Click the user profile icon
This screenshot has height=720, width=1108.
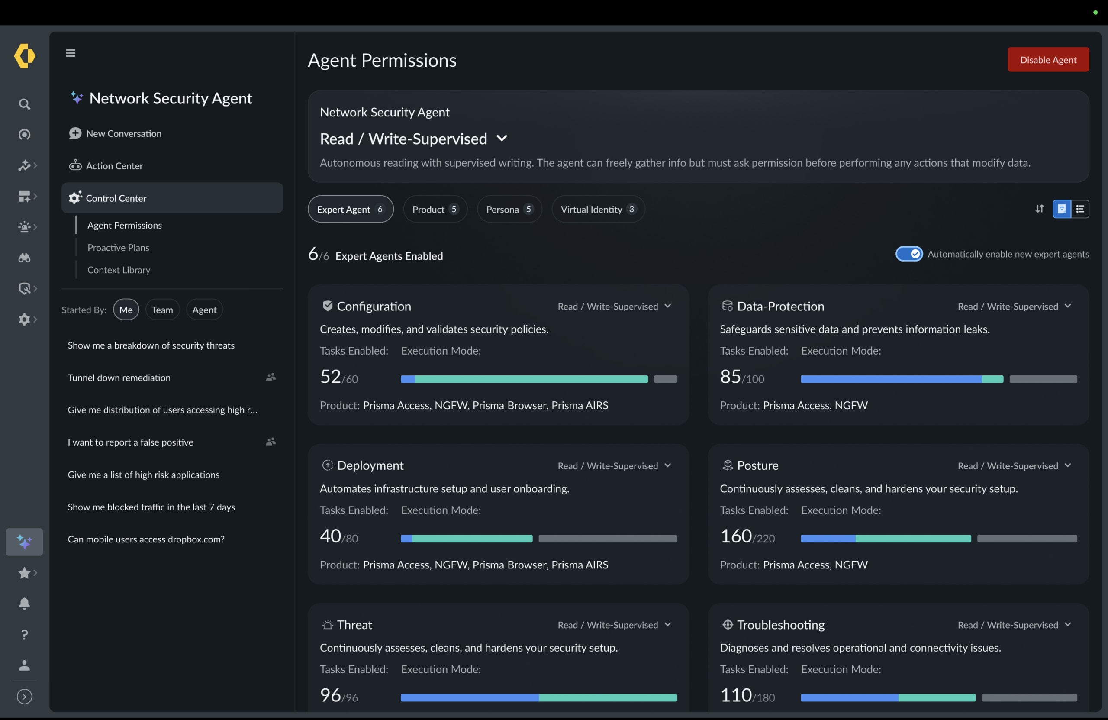click(x=24, y=665)
